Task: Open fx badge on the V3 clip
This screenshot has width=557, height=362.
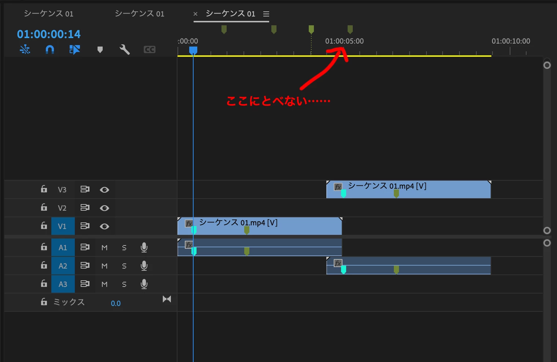Action: point(338,187)
